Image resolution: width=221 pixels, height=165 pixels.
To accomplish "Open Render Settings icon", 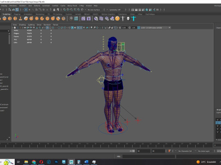I will pyautogui.click(x=143, y=10).
